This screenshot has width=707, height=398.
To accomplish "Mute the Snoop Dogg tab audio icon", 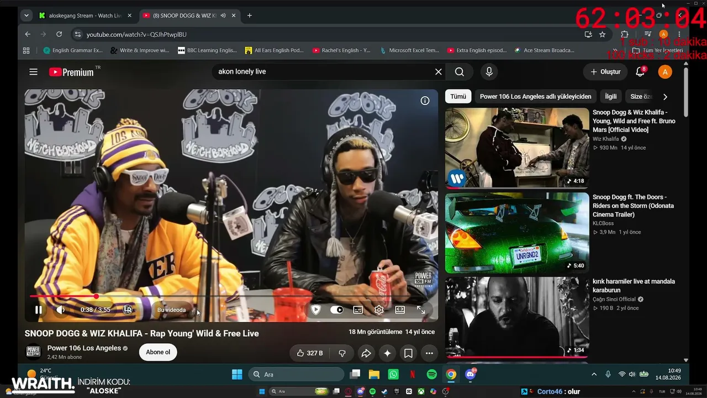I will click(223, 15).
